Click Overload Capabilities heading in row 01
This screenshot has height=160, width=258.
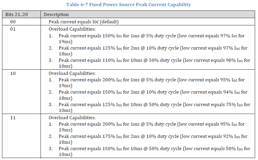72,29
